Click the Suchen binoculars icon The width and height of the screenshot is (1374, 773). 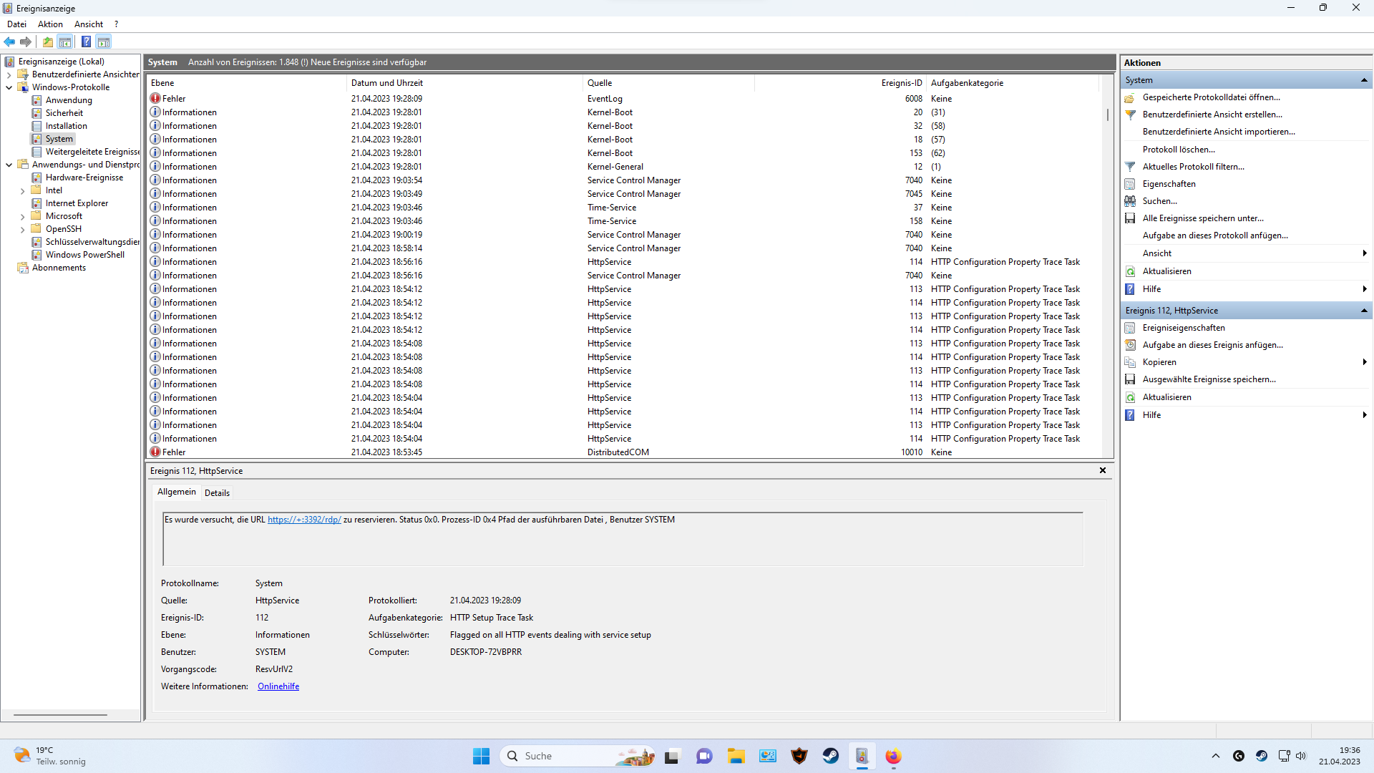pyautogui.click(x=1130, y=201)
